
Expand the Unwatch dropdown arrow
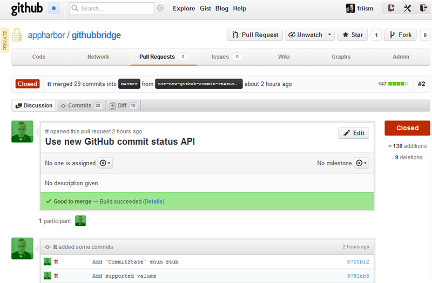(x=329, y=35)
